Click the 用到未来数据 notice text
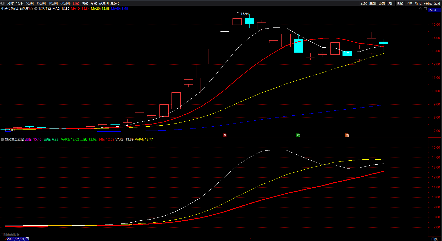Screen dimensions: 442x241 point(10,235)
